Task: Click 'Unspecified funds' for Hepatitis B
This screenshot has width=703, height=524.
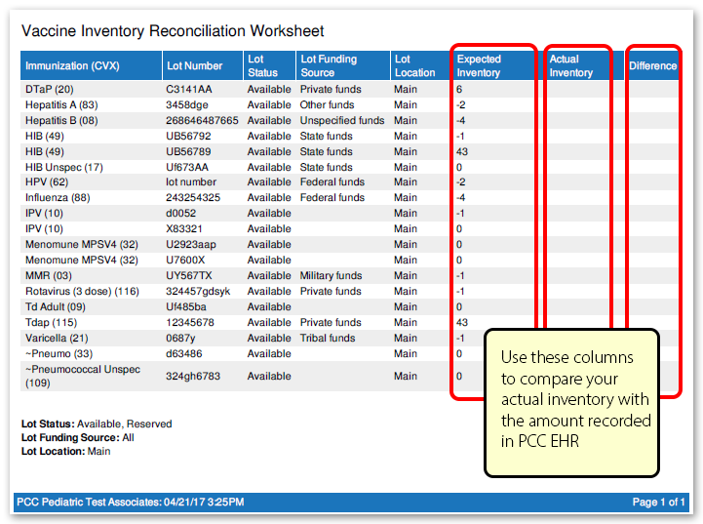Action: 342,121
